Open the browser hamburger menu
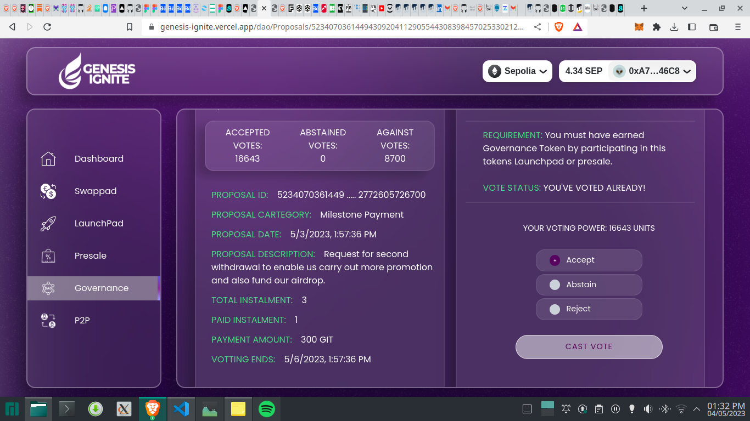This screenshot has height=421, width=750. 738,27
